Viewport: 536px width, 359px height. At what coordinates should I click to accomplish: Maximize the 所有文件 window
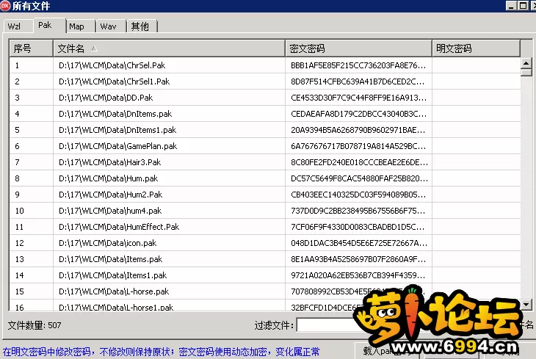point(523,5)
